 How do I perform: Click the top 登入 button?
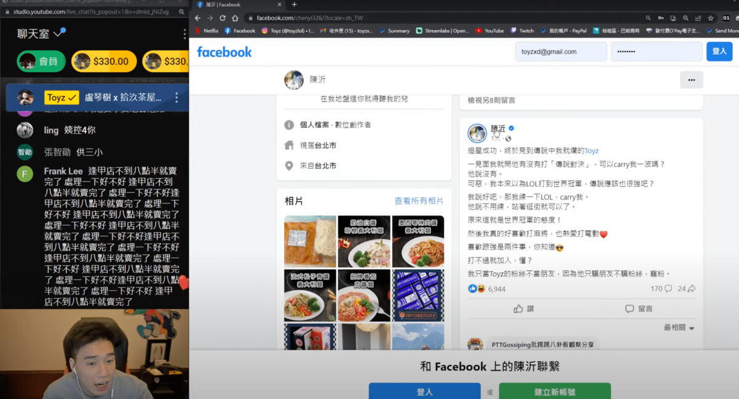click(x=719, y=52)
